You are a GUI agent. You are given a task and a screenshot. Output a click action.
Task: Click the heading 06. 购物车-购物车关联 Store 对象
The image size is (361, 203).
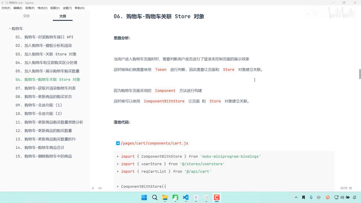[159, 16]
